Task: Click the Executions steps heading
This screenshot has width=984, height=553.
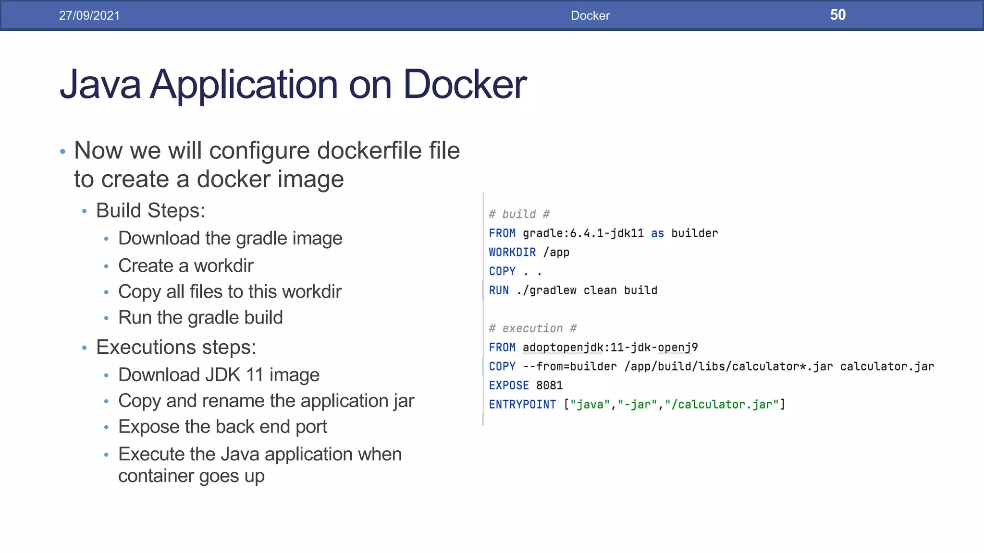Action: pos(176,347)
